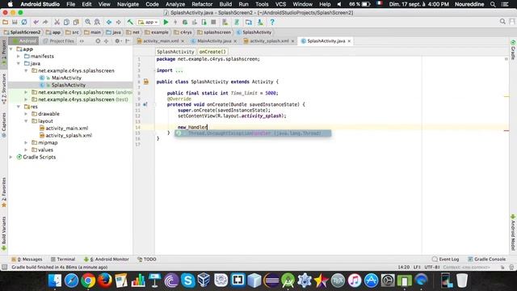
Task: Click the Replace icon in toolbar
Action: point(97,22)
